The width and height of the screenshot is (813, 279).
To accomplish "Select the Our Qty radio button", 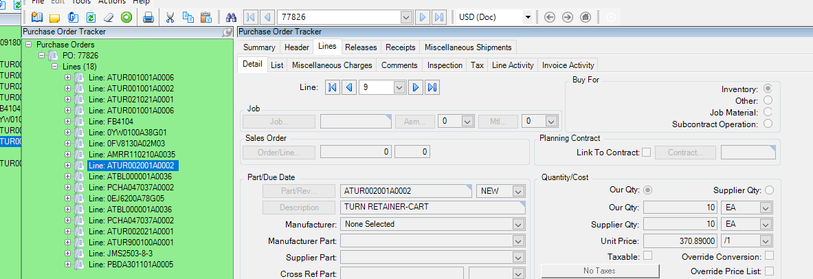I will coord(647,190).
